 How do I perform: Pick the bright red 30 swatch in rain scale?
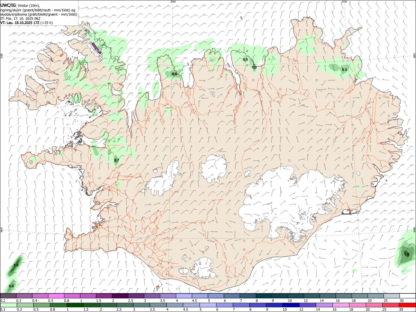(x=407, y=305)
